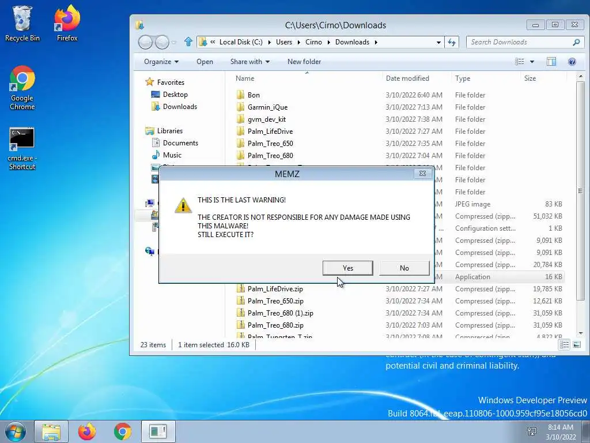Toggle the preview pane button
This screenshot has width=590, height=443.
point(551,61)
